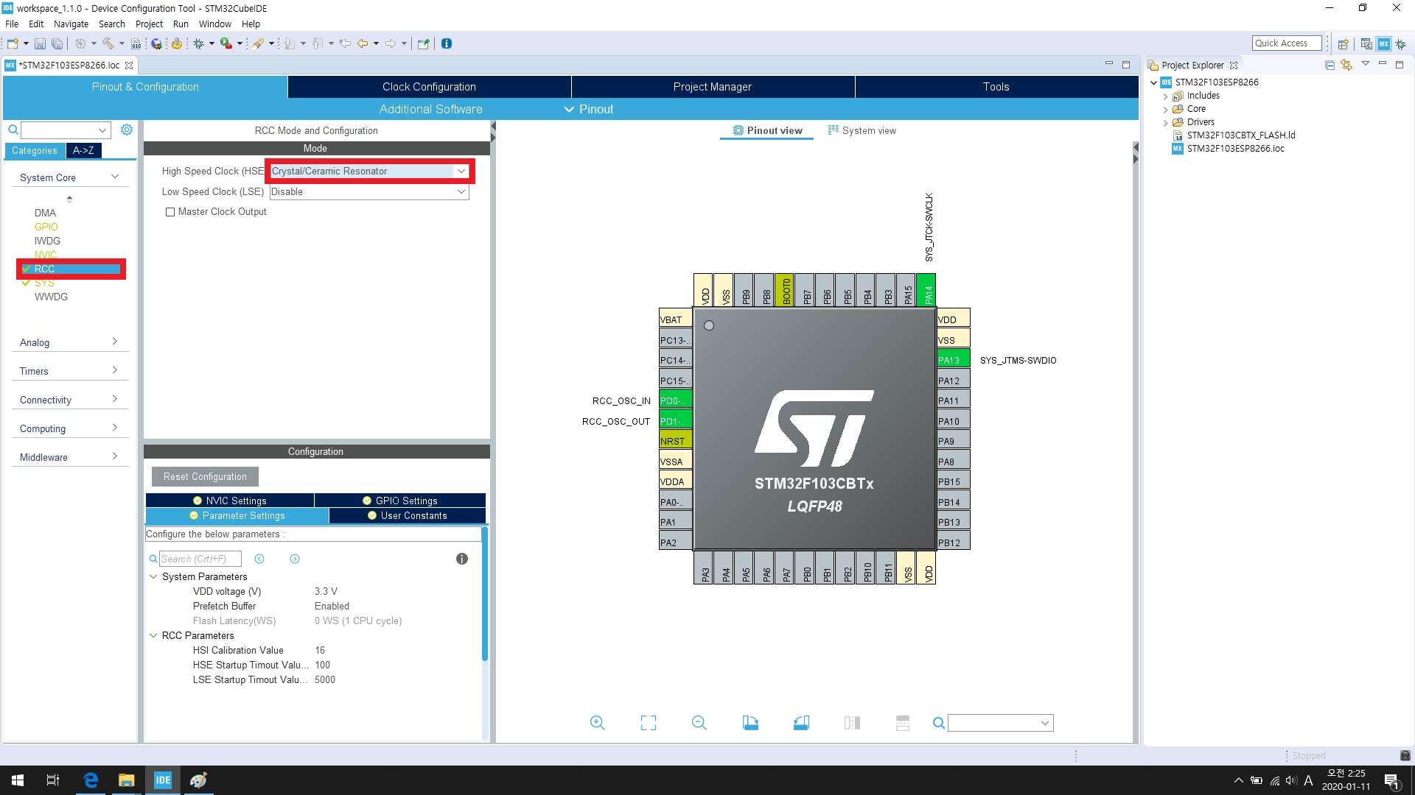Zoom in on the chip pinout

(597, 723)
